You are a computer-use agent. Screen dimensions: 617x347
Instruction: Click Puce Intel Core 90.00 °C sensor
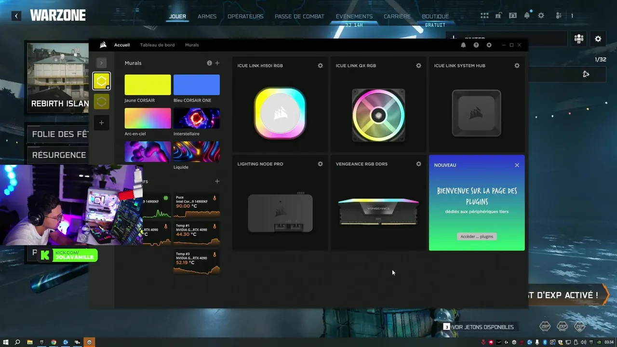pos(197,206)
